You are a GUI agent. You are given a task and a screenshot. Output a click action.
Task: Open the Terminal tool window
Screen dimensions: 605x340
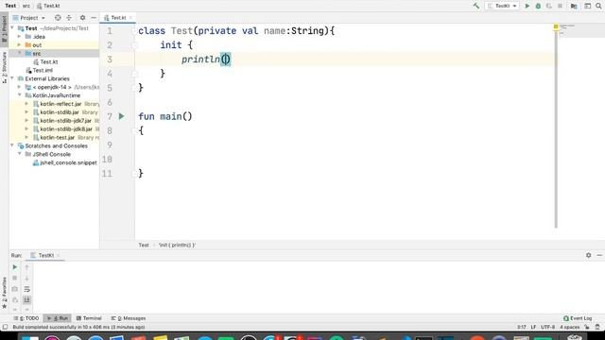[89, 318]
